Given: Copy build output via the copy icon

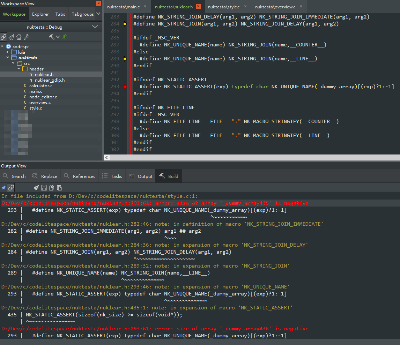Looking at the screenshot, I should [52, 187].
